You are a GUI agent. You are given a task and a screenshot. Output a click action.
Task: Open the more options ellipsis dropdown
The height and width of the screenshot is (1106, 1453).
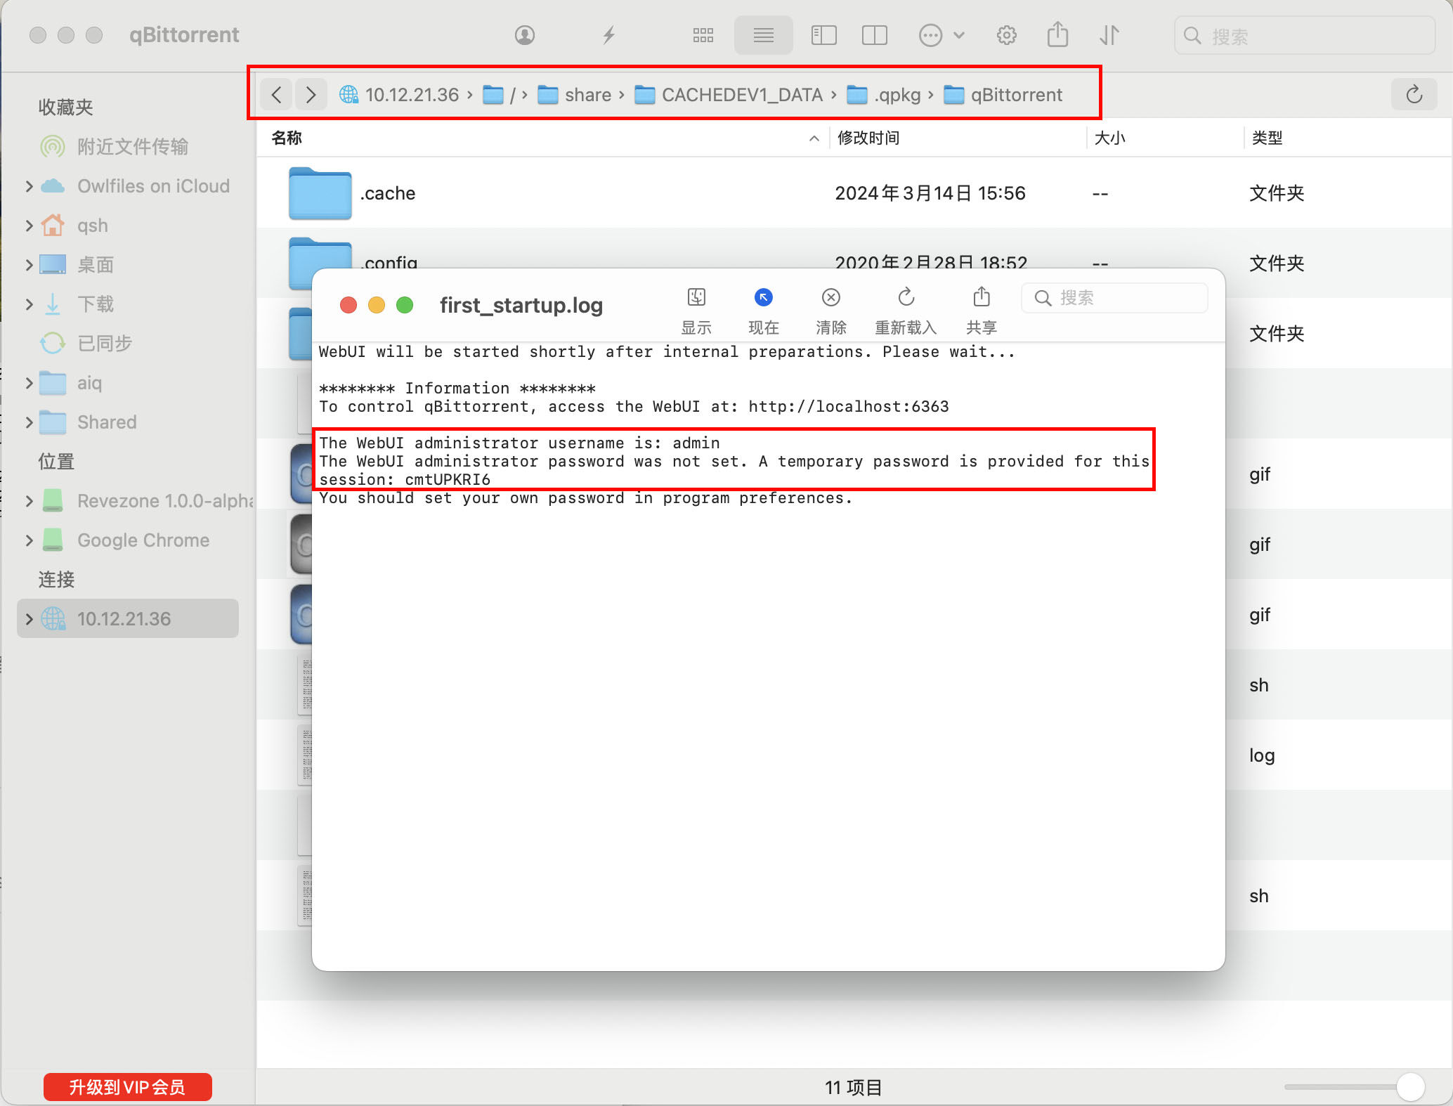point(941,35)
